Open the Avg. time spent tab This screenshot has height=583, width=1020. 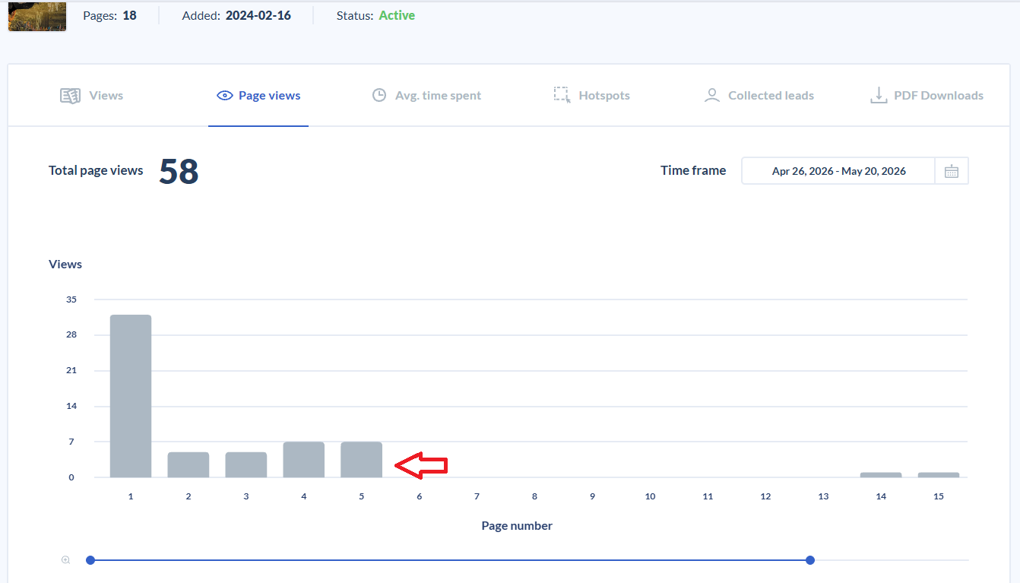426,95
